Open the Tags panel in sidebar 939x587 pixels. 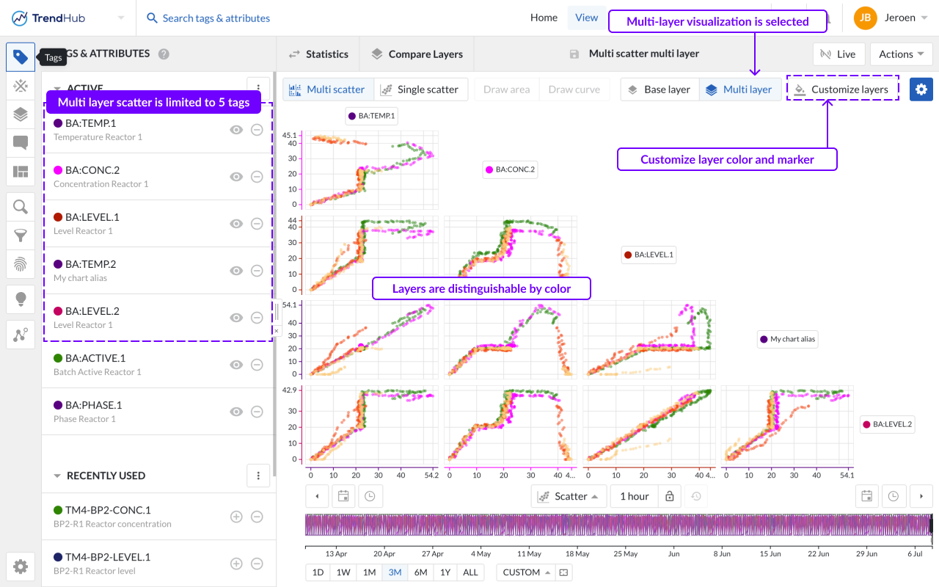(21, 57)
